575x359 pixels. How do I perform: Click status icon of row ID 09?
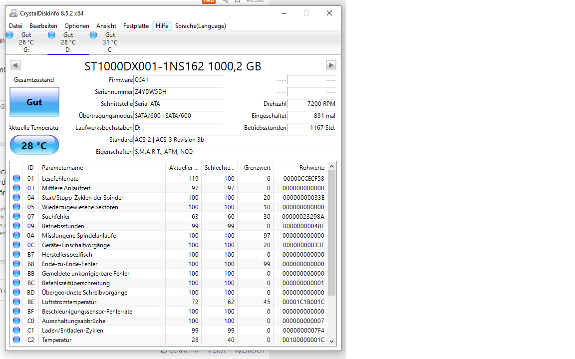pyautogui.click(x=16, y=226)
